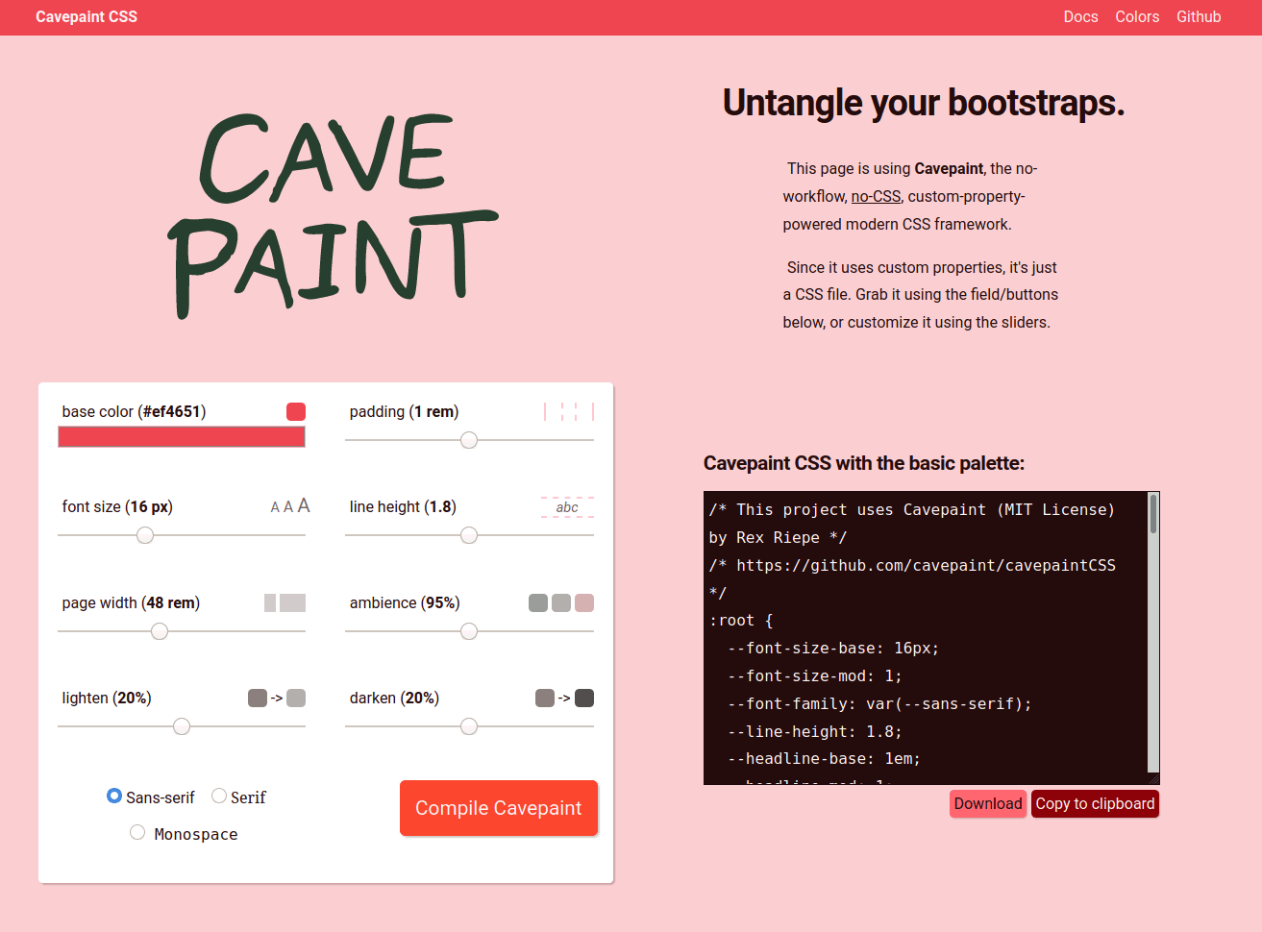Viewport: 1262px width, 932px height.
Task: Adjust the page width slider handle
Action: pos(160,631)
